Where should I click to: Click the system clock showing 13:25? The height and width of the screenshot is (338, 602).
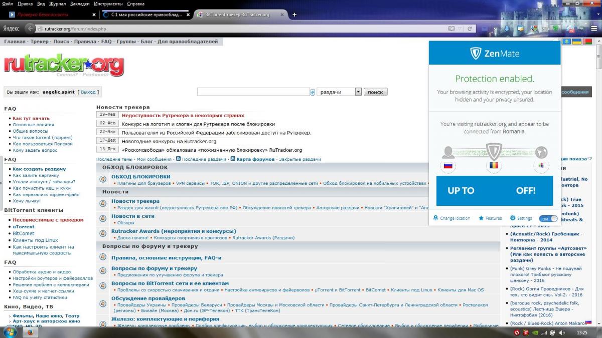coord(582,332)
